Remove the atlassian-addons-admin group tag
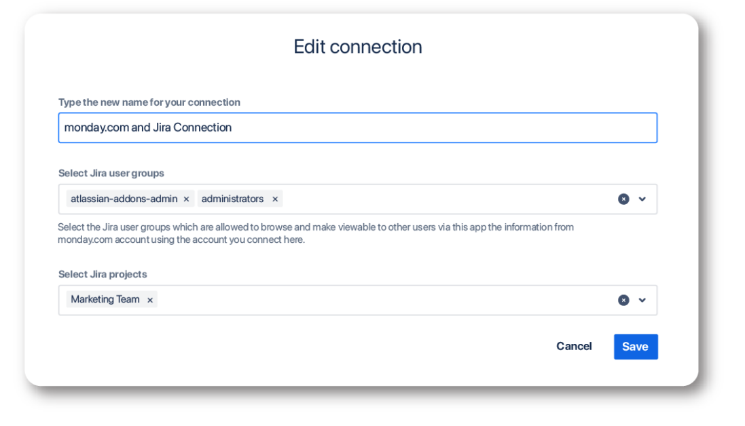Screen dimensions: 745x426 [186, 199]
